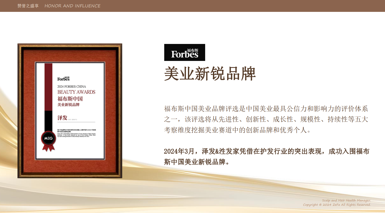This screenshot has width=385, height=213.
Task: Click the MEG red ribbon seal
Action: point(48,141)
